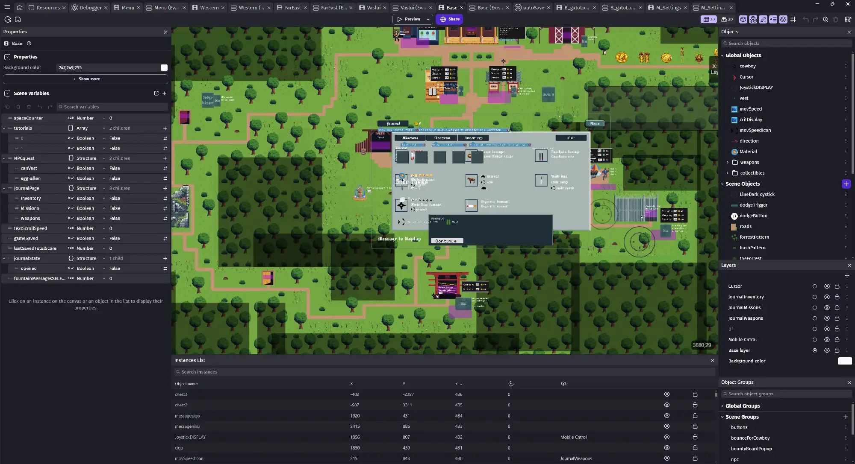This screenshot has height=464, width=855.
Task: Toggle the Layers panel stack icon
Action: pos(783,19)
